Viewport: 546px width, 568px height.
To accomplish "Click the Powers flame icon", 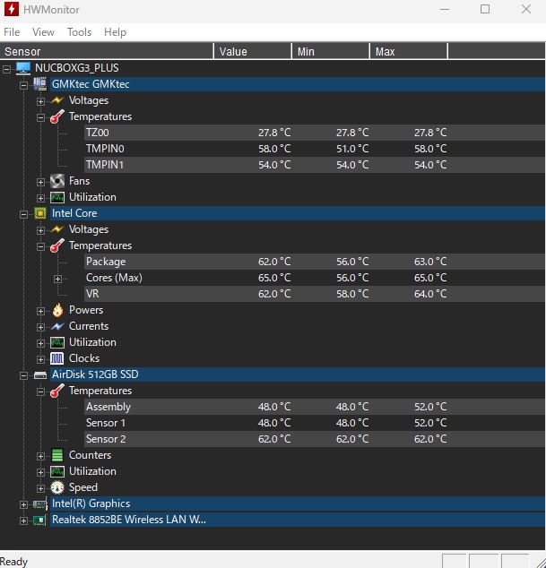I will click(57, 310).
